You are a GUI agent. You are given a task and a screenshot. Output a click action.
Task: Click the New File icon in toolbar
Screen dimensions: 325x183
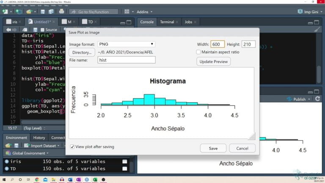[x=6, y=12]
